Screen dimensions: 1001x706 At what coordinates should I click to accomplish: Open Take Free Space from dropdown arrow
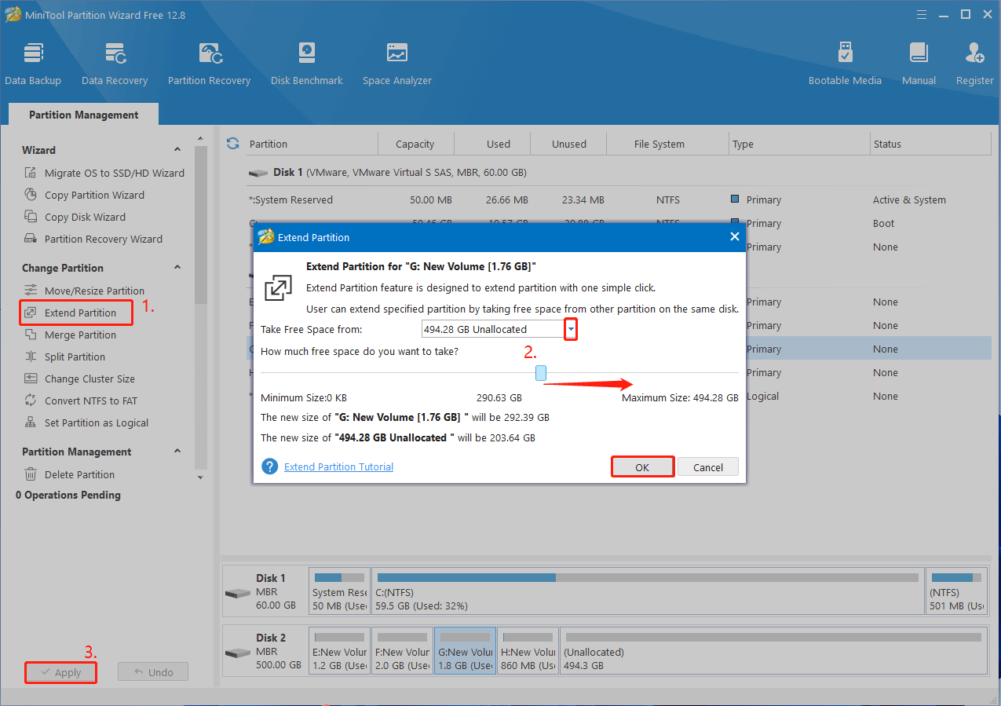tap(572, 329)
